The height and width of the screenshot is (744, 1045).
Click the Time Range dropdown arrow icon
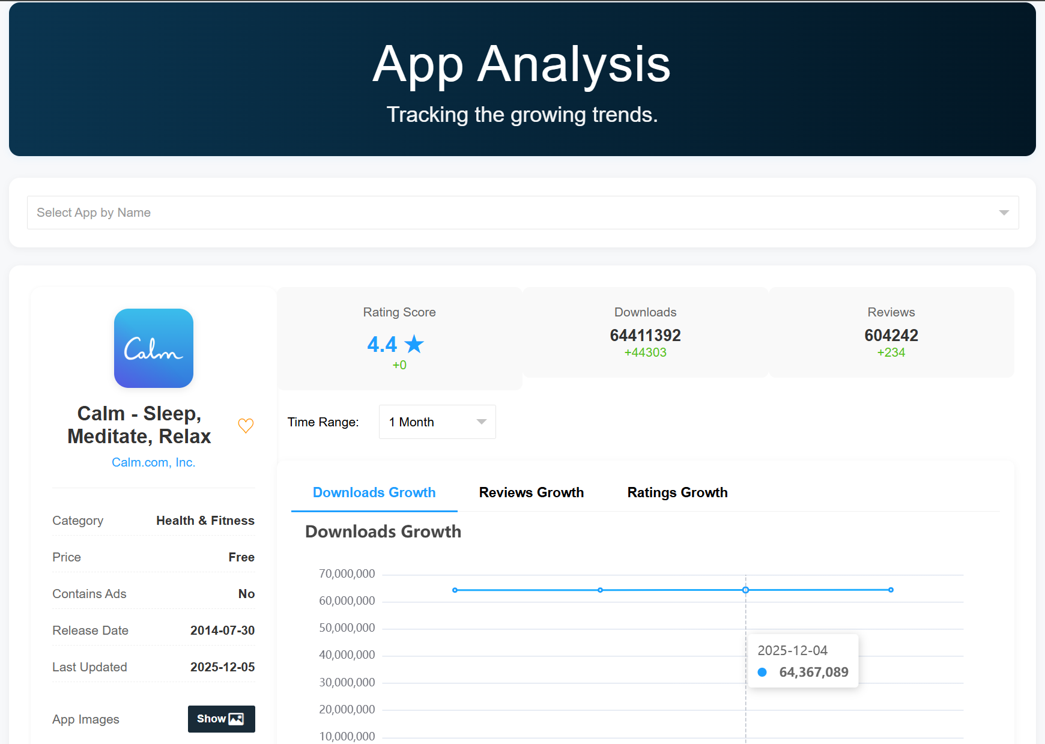click(480, 422)
